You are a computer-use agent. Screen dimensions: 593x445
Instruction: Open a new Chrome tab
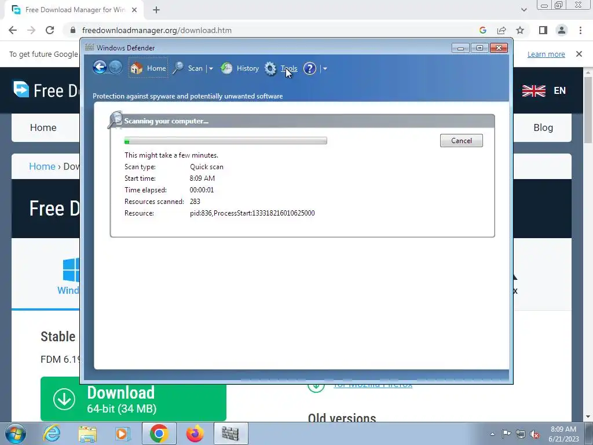click(x=156, y=10)
